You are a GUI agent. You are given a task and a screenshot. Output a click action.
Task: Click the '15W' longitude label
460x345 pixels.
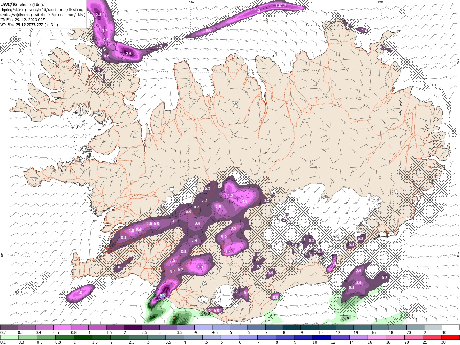point(381,2)
